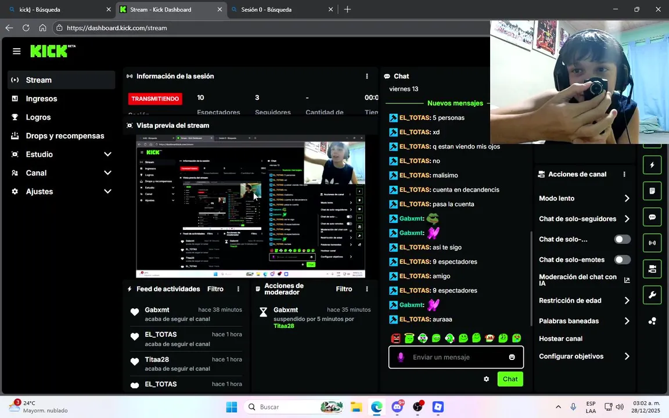Viewport: 669px width, 418px height.
Task: Open the document moderator actions sidebar icon
Action: coord(652,191)
